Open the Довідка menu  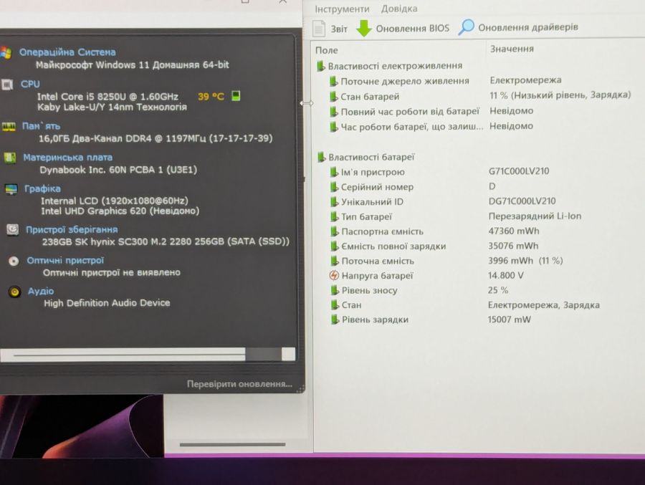[399, 9]
